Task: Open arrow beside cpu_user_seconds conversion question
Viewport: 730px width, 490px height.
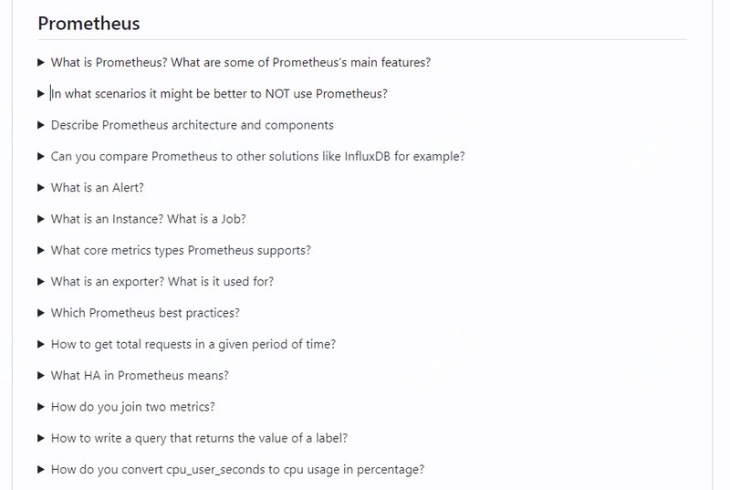Action: coord(41,469)
